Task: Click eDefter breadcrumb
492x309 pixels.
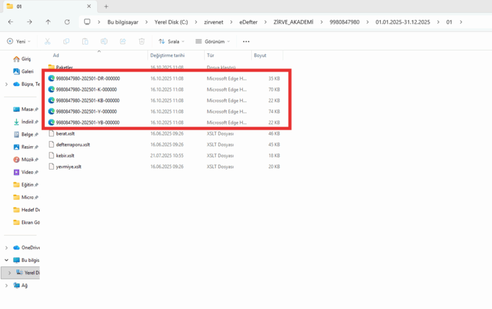Action: tap(248, 22)
